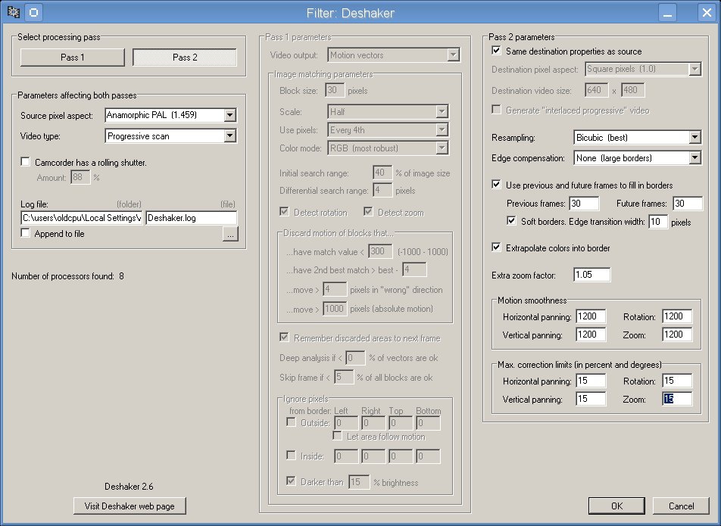Image resolution: width=721 pixels, height=526 pixels.
Task: Click the round window-menu button in title bar
Action: click(33, 12)
